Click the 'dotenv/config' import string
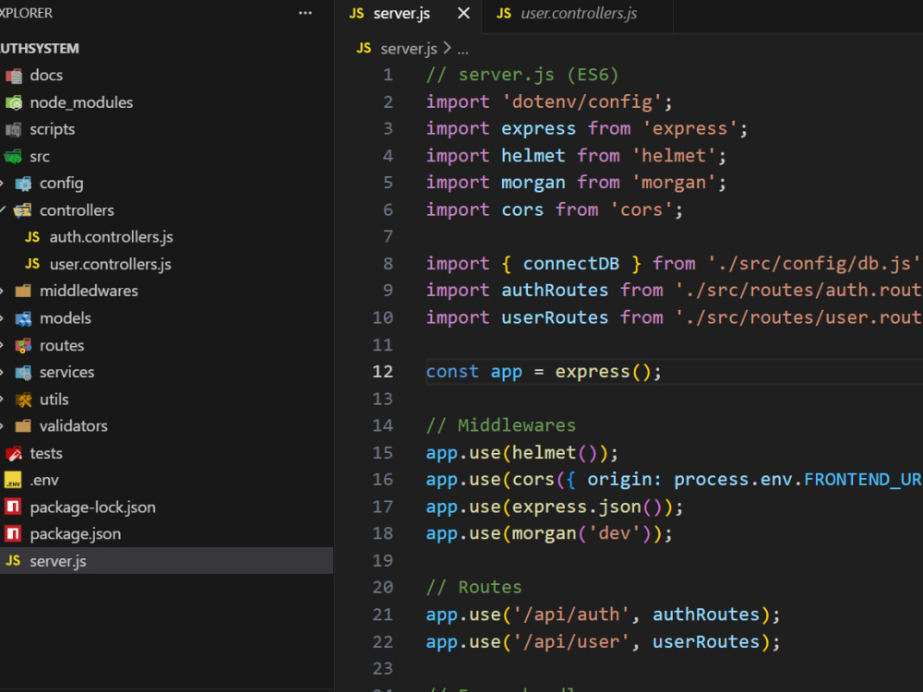 click(582, 102)
